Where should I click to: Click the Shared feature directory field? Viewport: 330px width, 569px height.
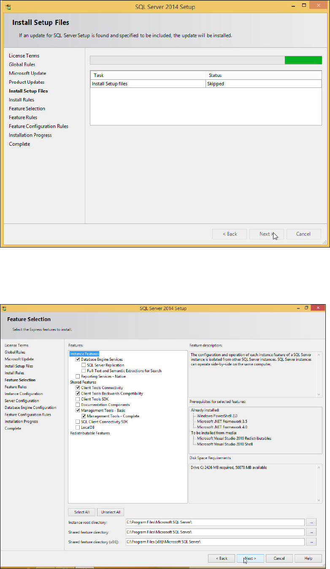[215, 532]
